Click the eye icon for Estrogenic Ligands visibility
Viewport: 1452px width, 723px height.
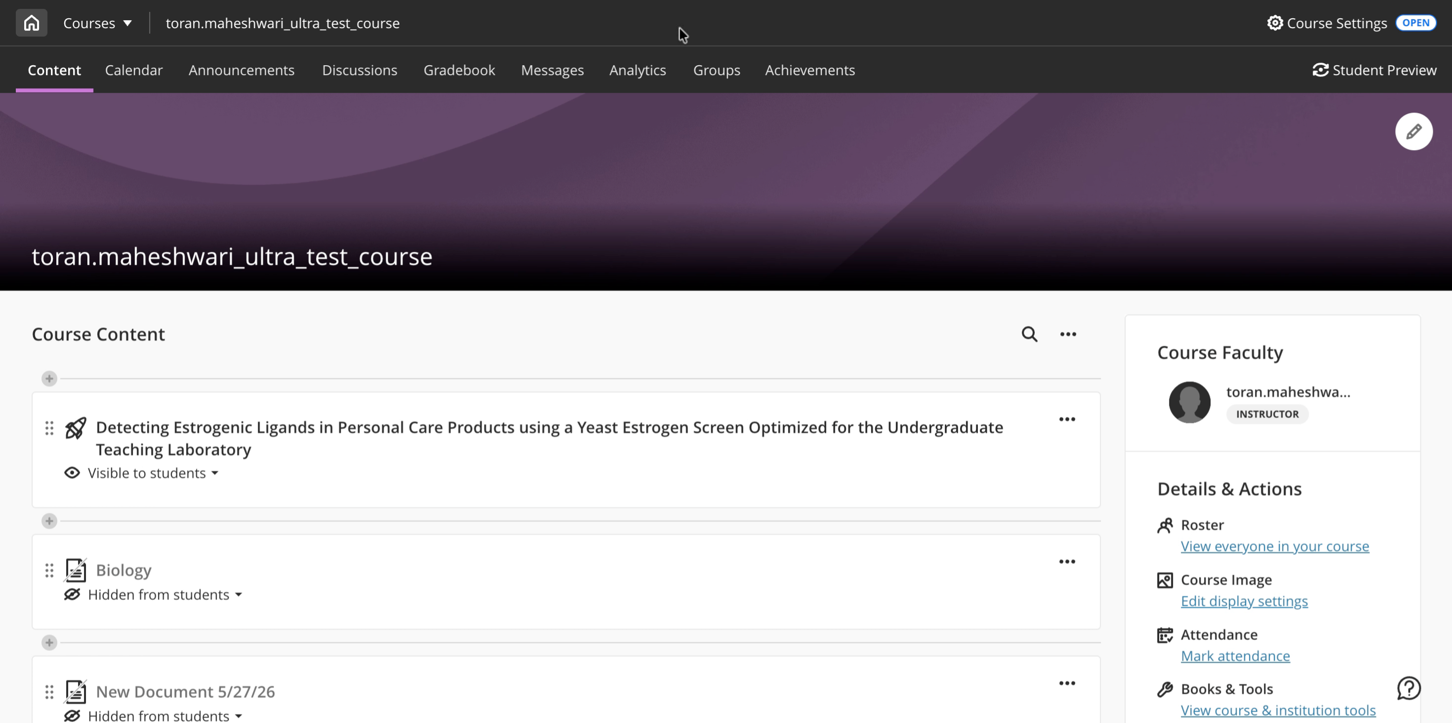point(72,473)
